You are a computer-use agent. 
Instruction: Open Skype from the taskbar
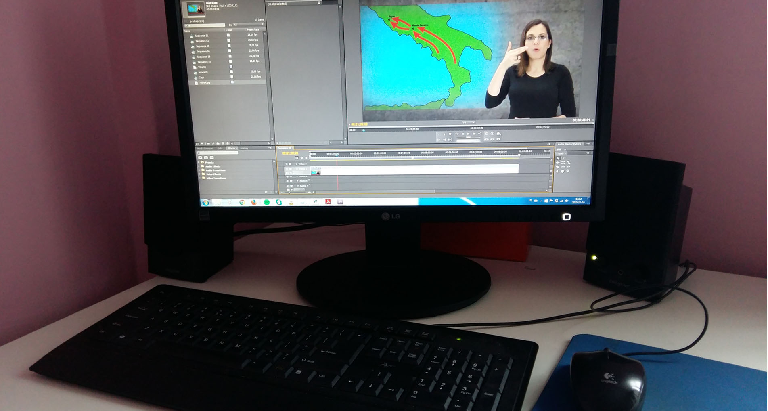[x=279, y=202]
